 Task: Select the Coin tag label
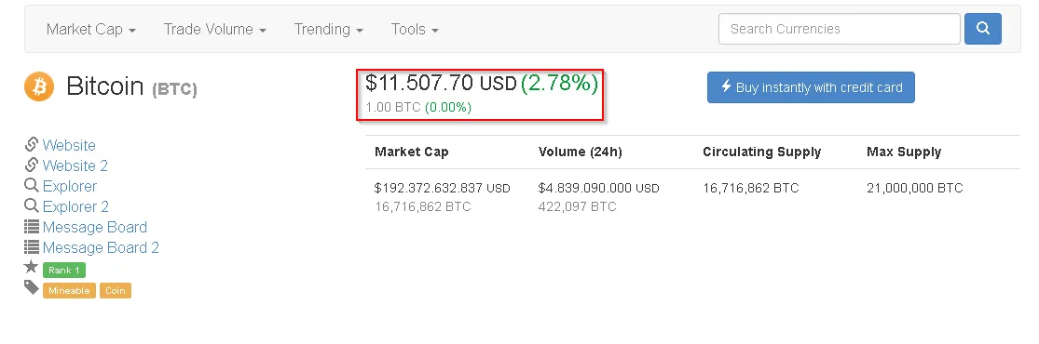point(116,290)
